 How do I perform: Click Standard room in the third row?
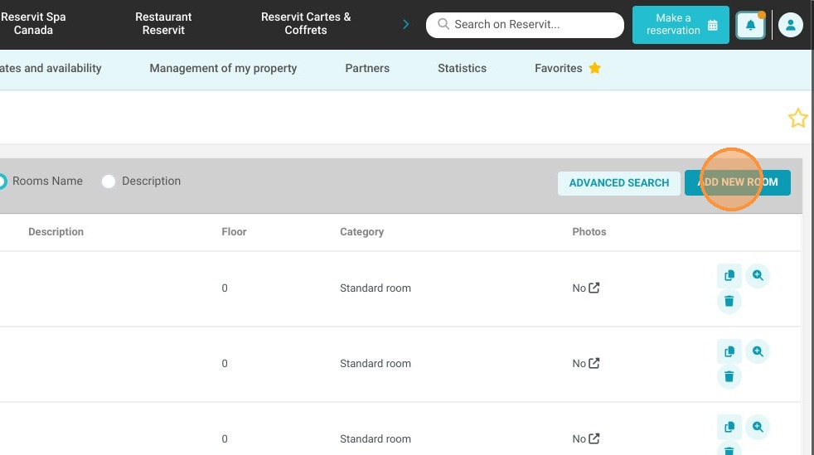(376, 439)
